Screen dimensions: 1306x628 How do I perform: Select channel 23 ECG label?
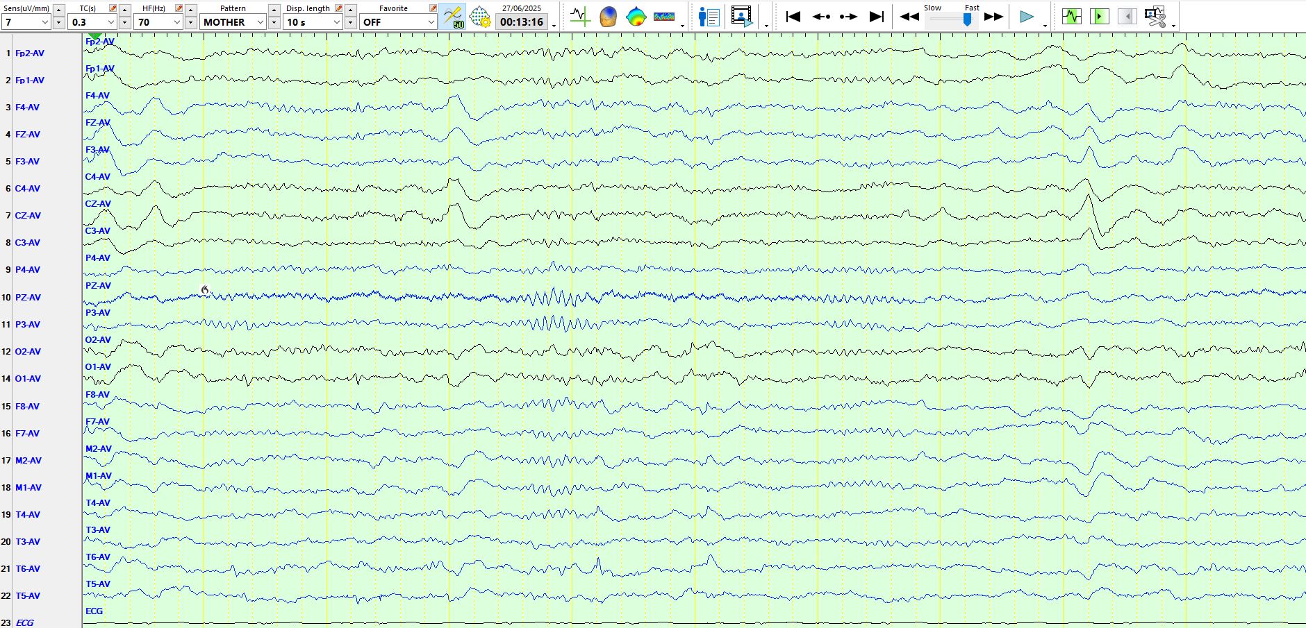pyautogui.click(x=24, y=623)
